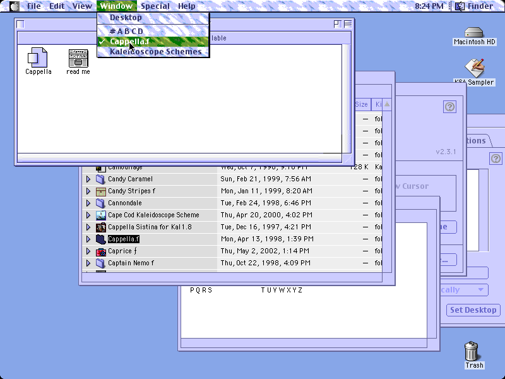Viewport: 505px width, 379px height.
Task: Click the Cappella.f window vertical scrollbar
Action: pos(347,99)
